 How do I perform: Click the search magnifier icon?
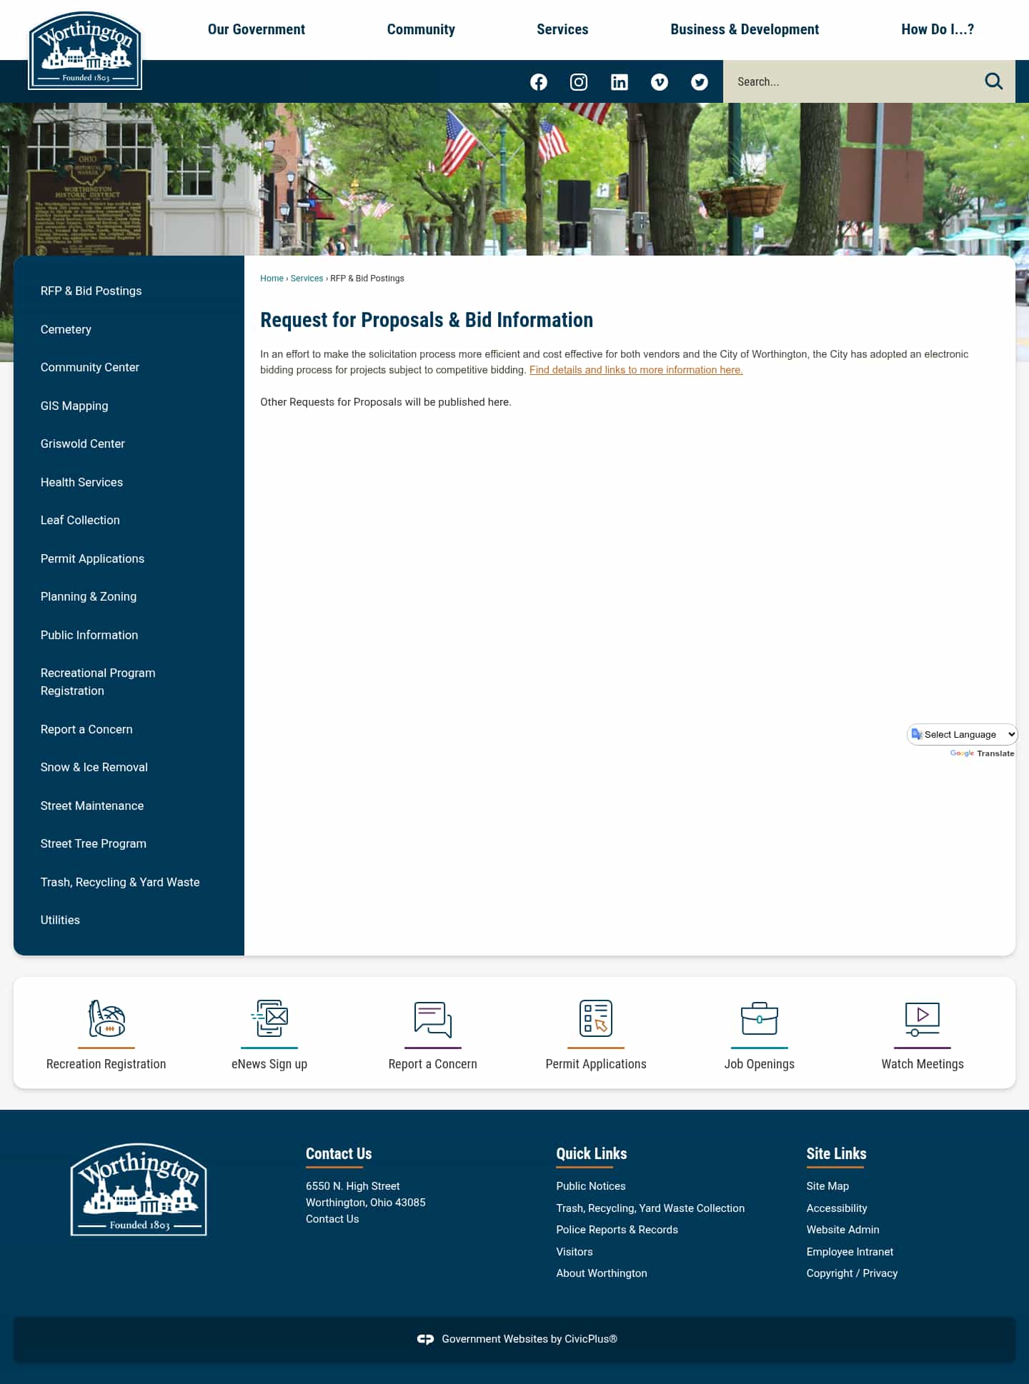tap(994, 81)
